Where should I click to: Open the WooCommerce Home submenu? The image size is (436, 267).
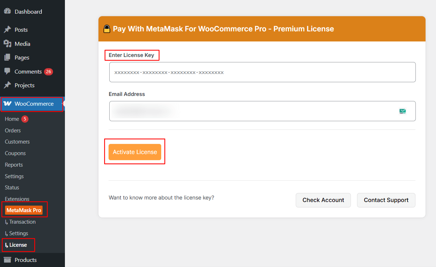tap(12, 119)
